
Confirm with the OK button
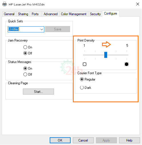coord(60,140)
